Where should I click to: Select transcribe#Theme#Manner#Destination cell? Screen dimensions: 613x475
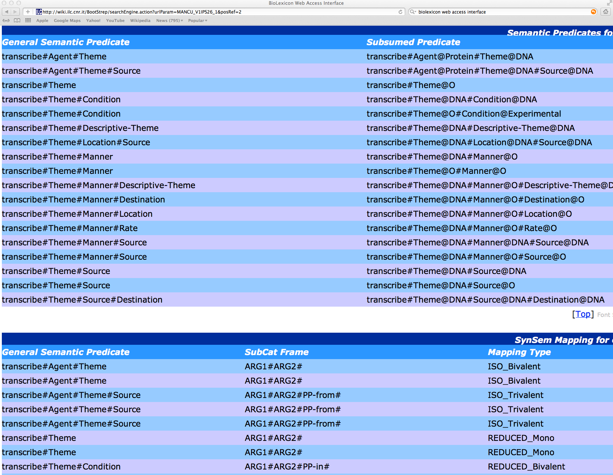coord(83,200)
